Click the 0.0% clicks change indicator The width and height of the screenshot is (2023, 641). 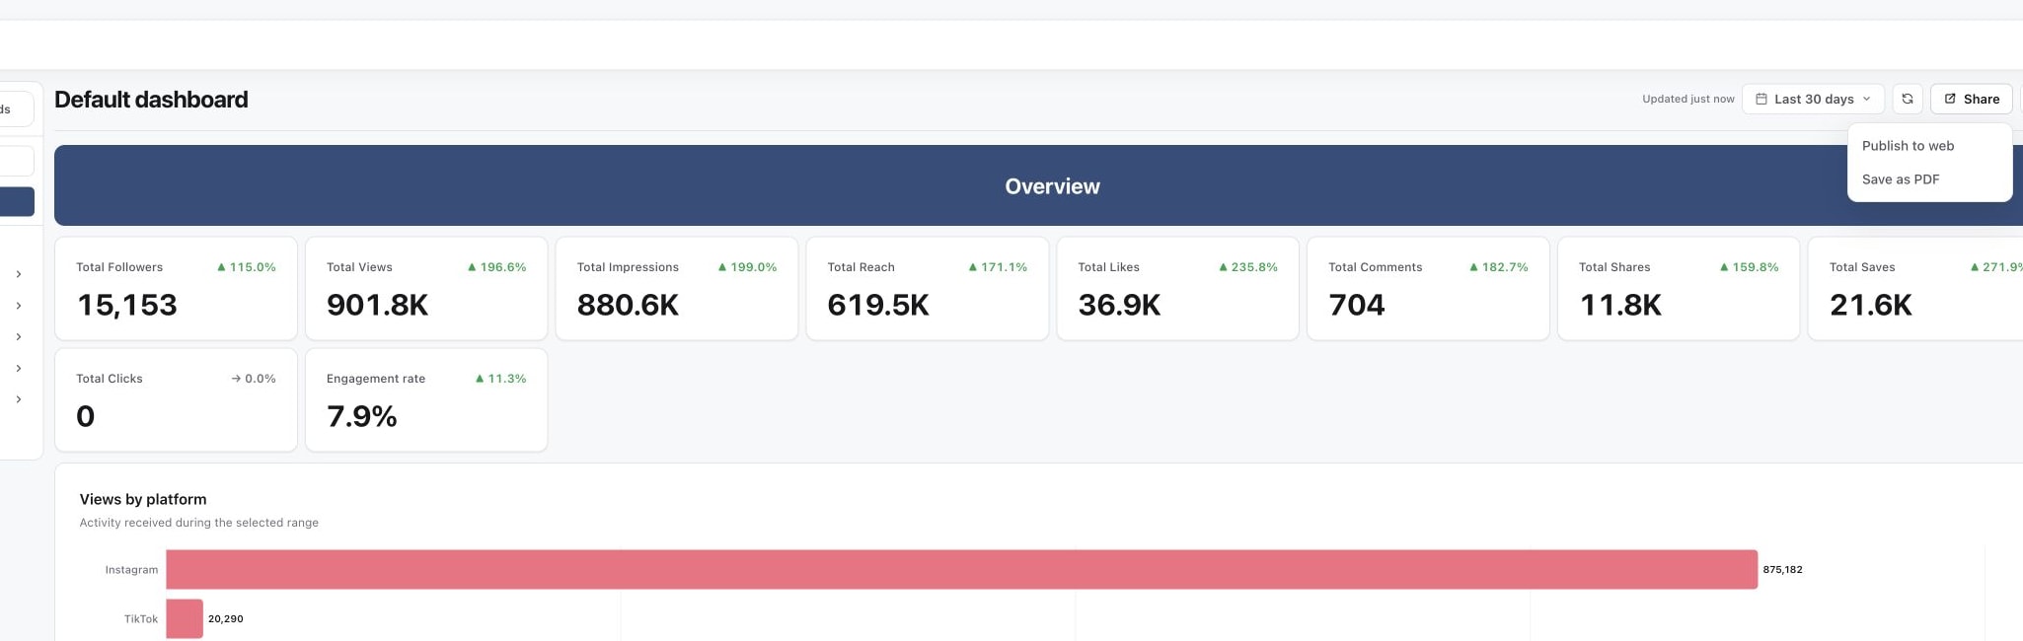point(254,379)
